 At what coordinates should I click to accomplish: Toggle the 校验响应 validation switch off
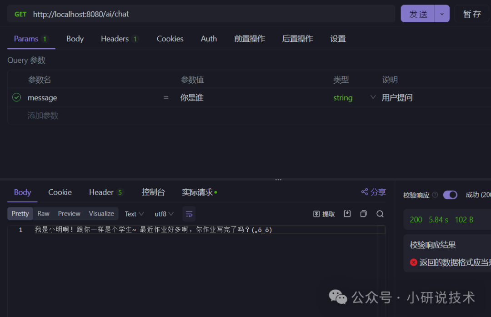(450, 195)
